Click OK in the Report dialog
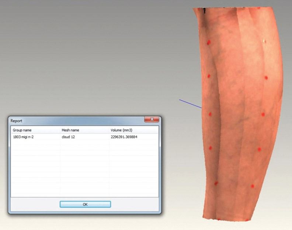Image resolution: width=292 pixels, height=230 pixels. [85, 204]
